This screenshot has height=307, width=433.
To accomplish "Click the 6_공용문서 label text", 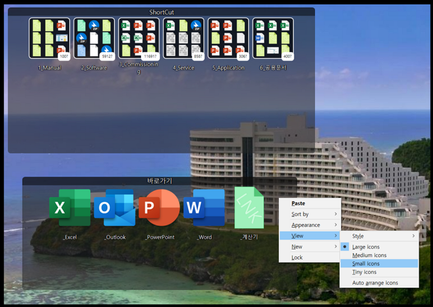I will 273,67.
